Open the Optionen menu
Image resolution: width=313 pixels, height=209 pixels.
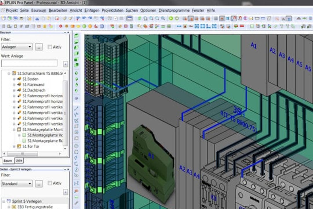click(148, 10)
